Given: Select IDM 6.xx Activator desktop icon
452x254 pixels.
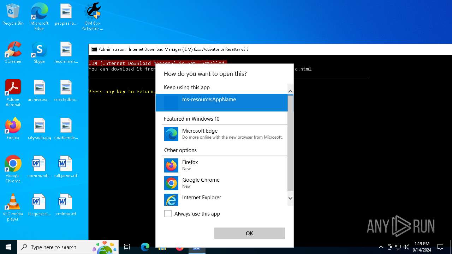Looking at the screenshot, I should 93,17.
